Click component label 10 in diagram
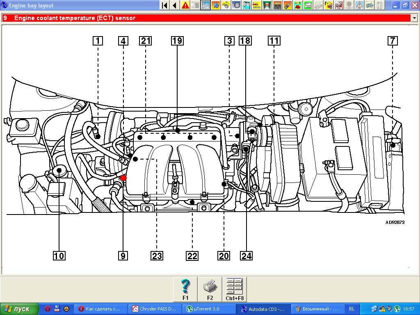 tap(59, 256)
